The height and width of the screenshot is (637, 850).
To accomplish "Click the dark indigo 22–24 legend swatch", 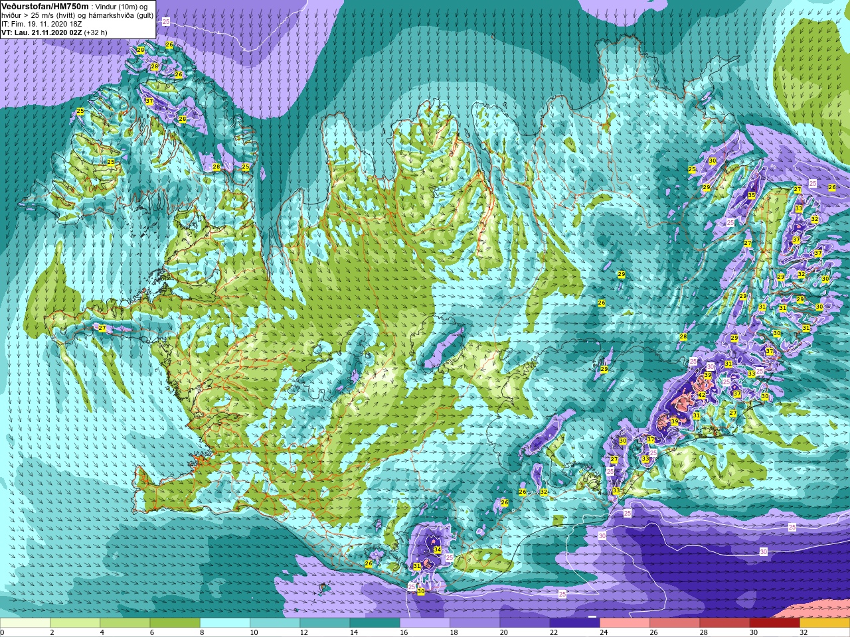I will [574, 623].
